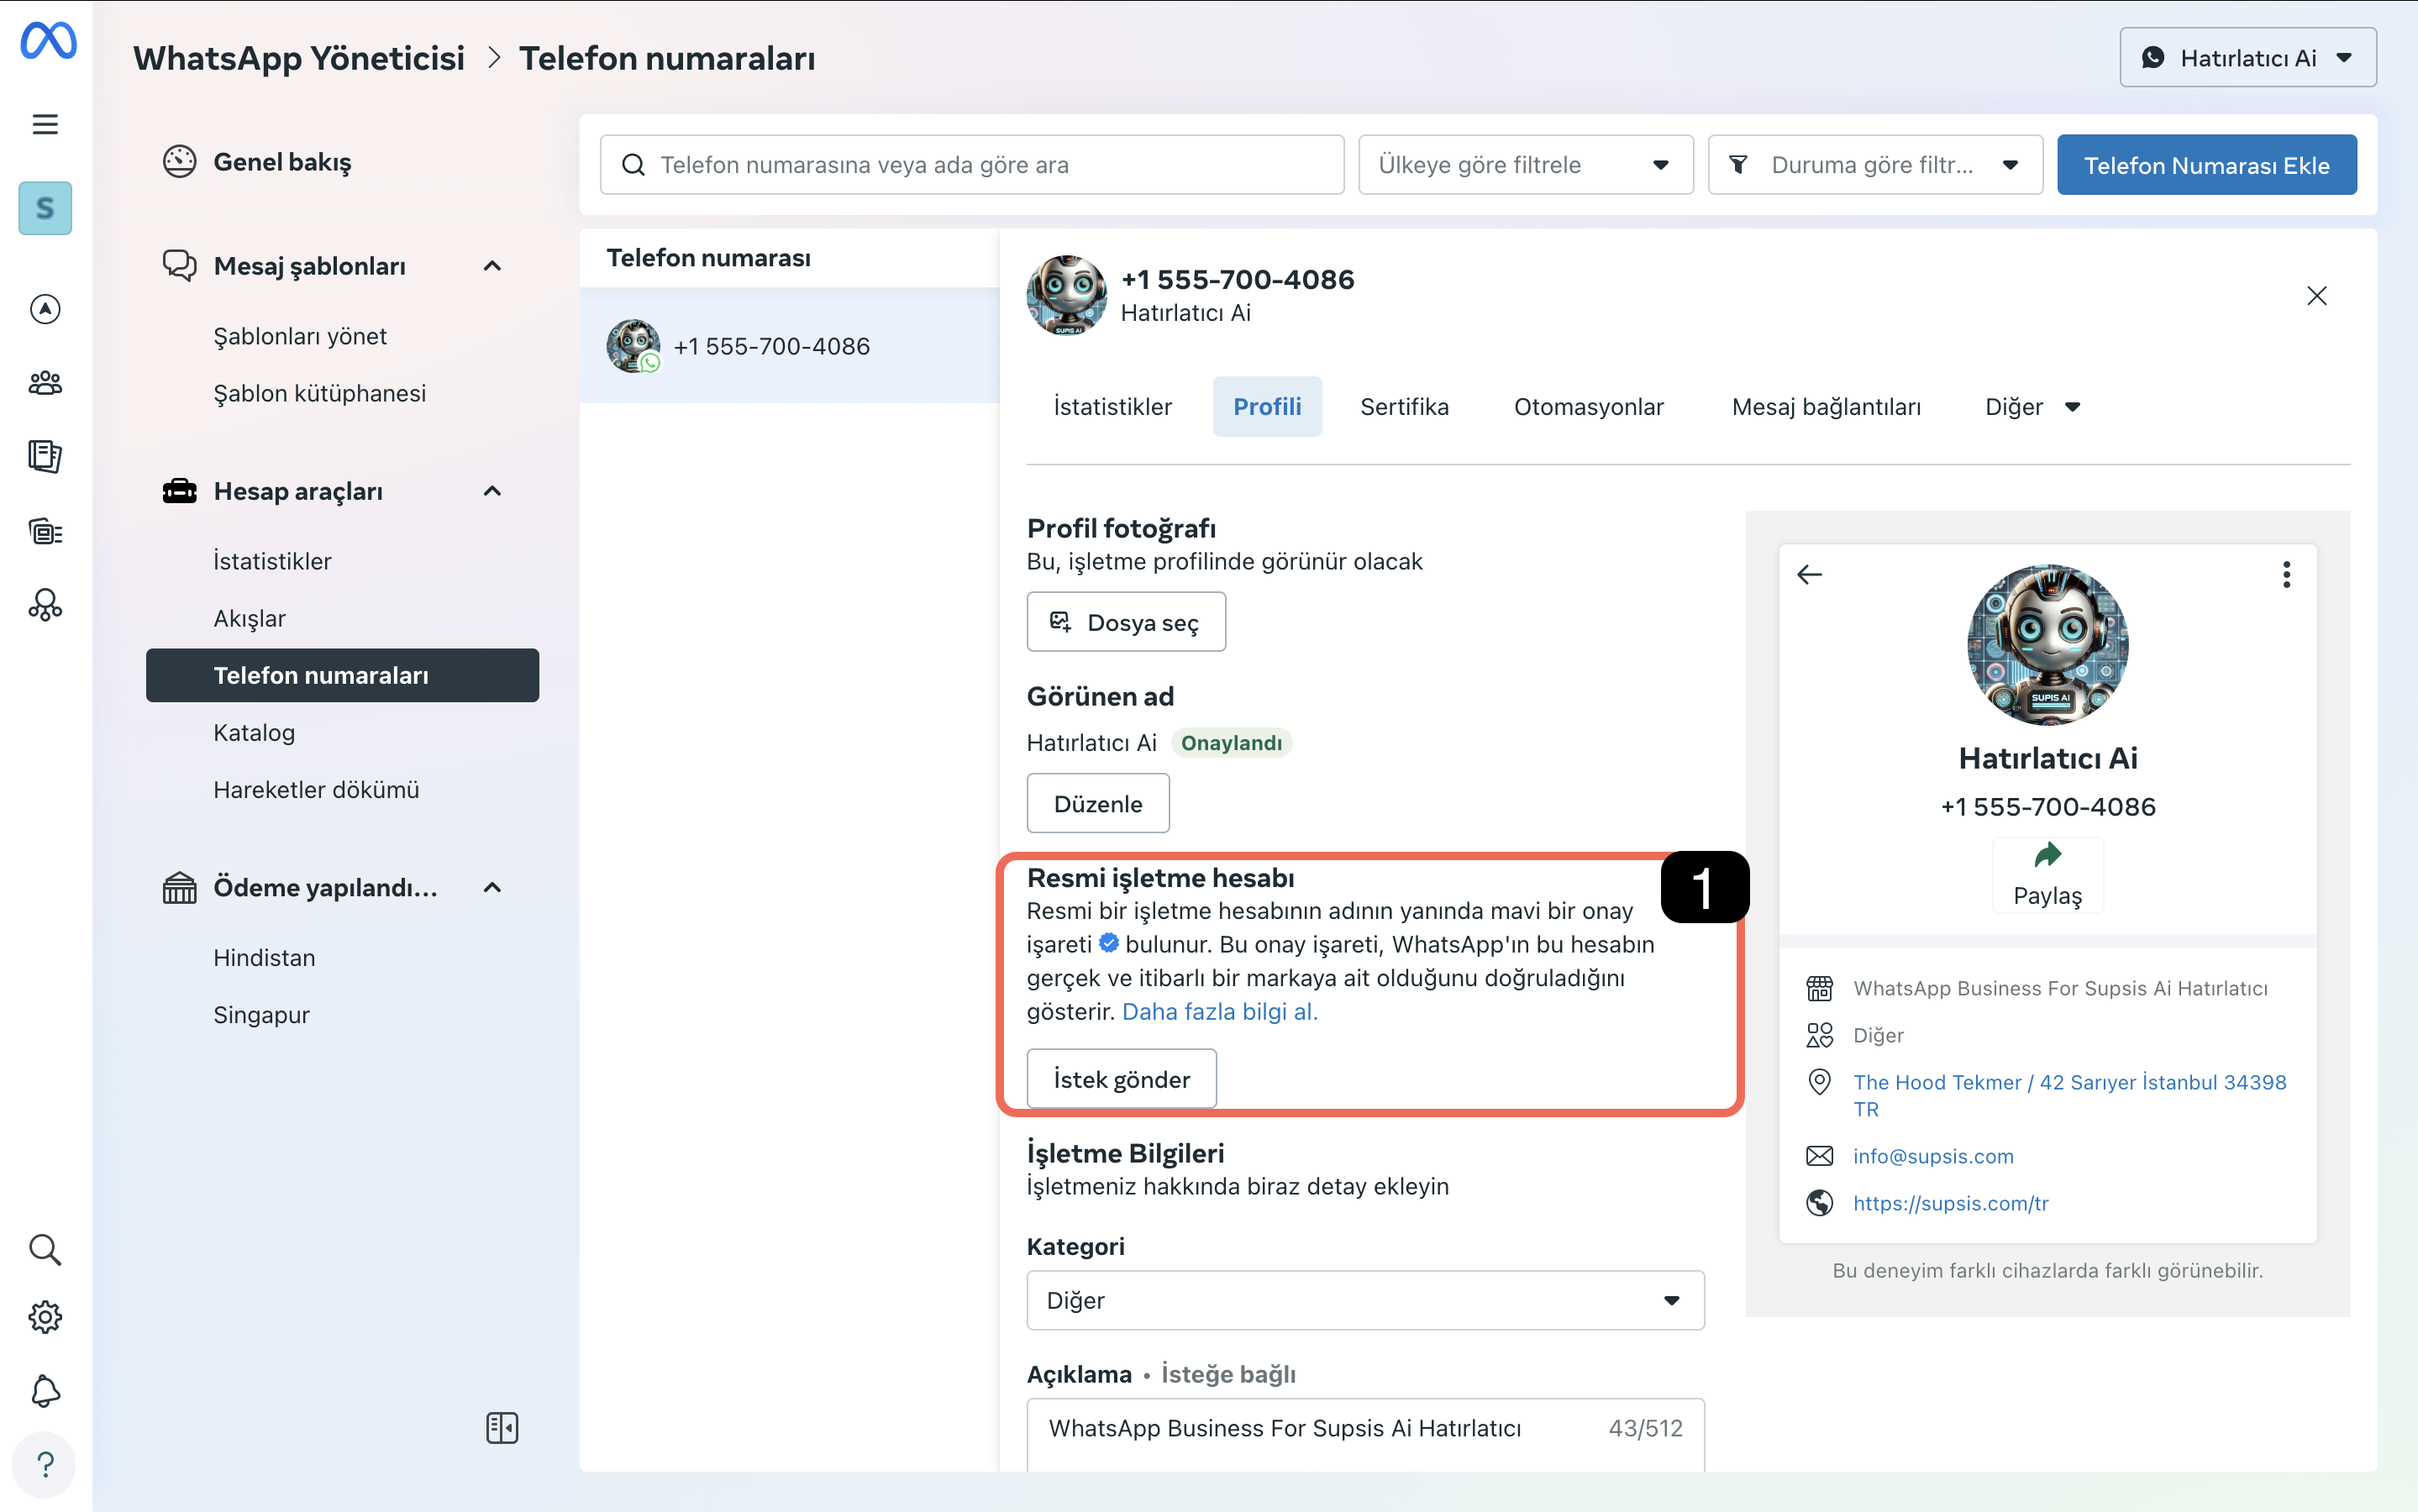2418x1512 pixels.
Task: Click into the Açıklama description field
Action: [x=1366, y=1434]
